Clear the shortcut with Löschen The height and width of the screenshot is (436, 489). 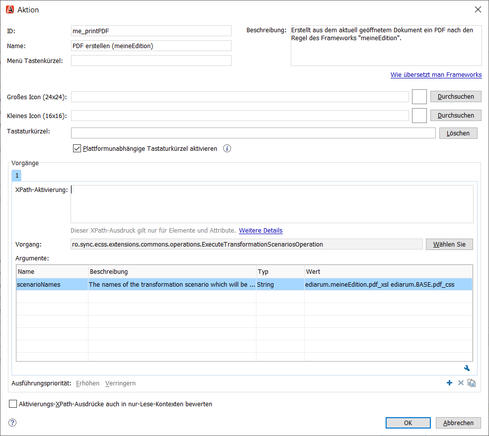click(x=458, y=133)
